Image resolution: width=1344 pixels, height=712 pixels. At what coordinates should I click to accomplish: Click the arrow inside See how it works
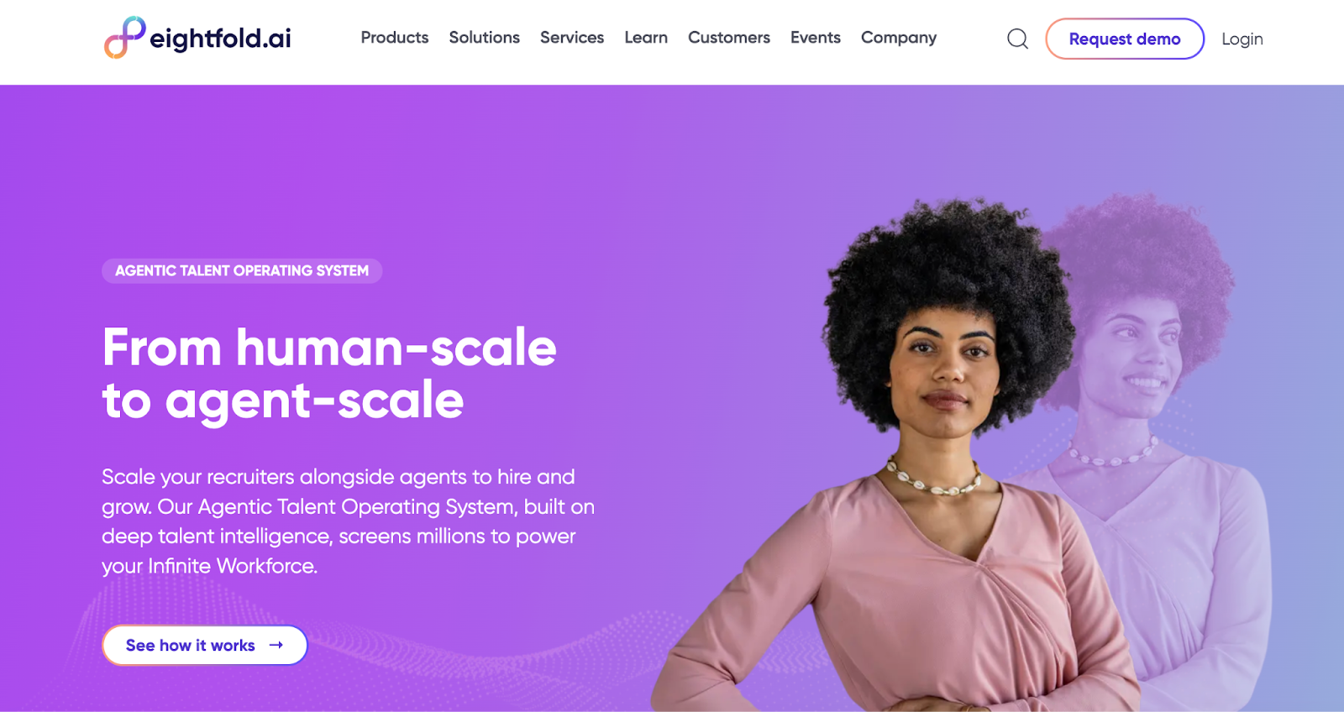coord(276,645)
